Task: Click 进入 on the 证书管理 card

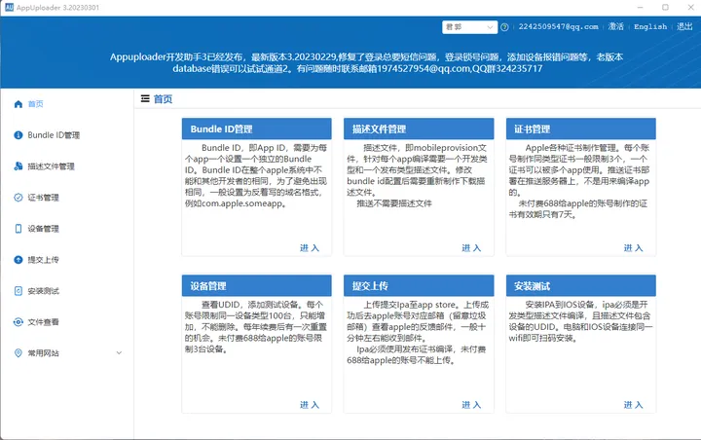Action: [633, 247]
